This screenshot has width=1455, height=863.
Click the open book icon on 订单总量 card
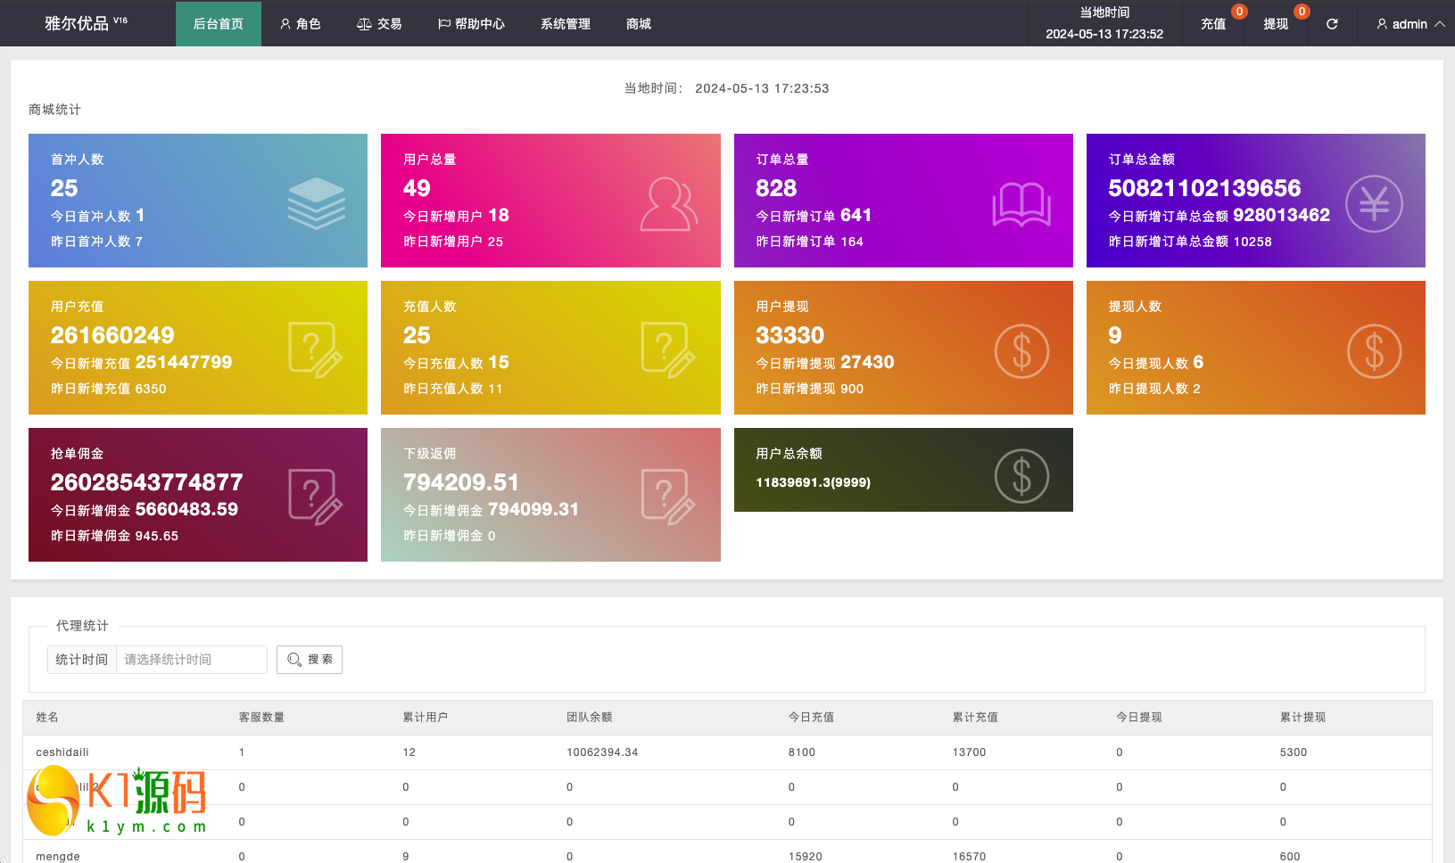click(1021, 204)
